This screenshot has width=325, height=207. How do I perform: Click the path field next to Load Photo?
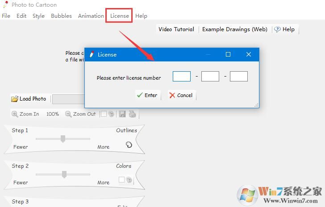(69, 99)
